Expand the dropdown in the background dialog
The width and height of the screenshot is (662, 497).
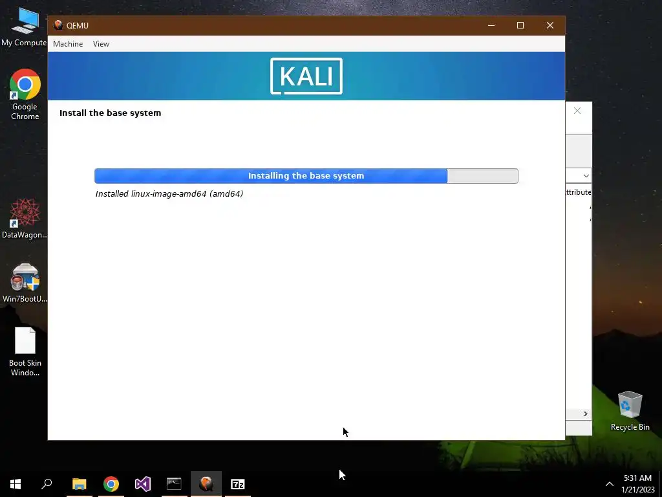586,176
